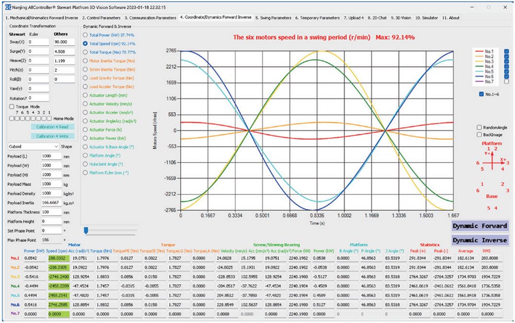
Task: Check the BackImage option
Action: click(479, 133)
